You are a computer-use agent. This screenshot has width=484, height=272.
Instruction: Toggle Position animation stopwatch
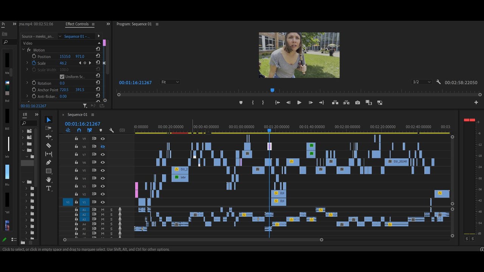coord(34,56)
